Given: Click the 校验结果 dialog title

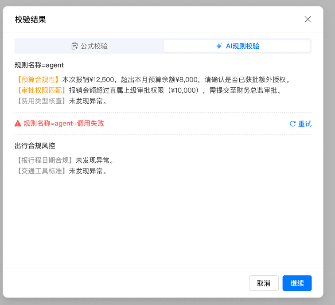Looking at the screenshot, I should 30,20.
